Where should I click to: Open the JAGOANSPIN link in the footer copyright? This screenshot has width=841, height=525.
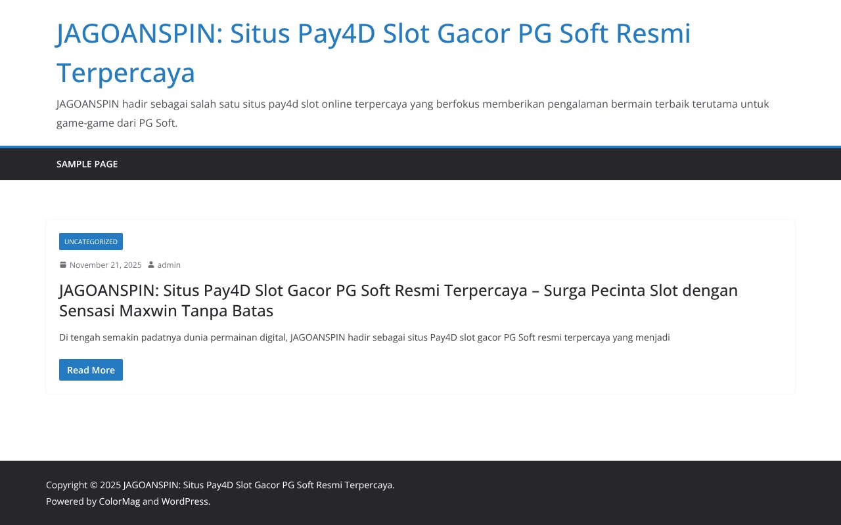pyautogui.click(x=258, y=485)
